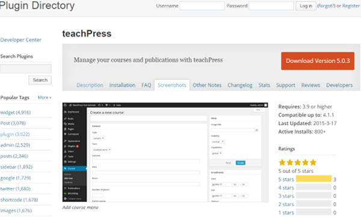Open the widget tag link
The height and width of the screenshot is (217, 361).
pos(16,112)
